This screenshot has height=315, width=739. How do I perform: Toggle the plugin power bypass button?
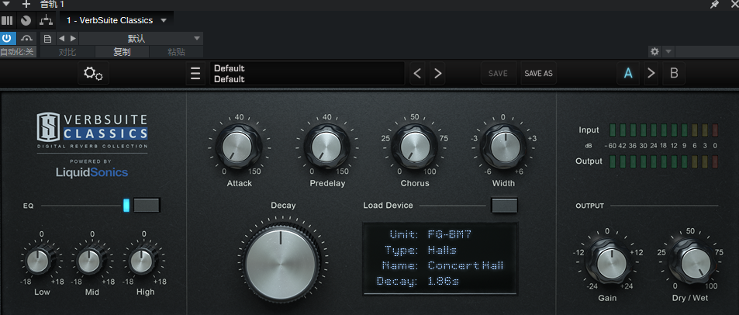(8, 38)
